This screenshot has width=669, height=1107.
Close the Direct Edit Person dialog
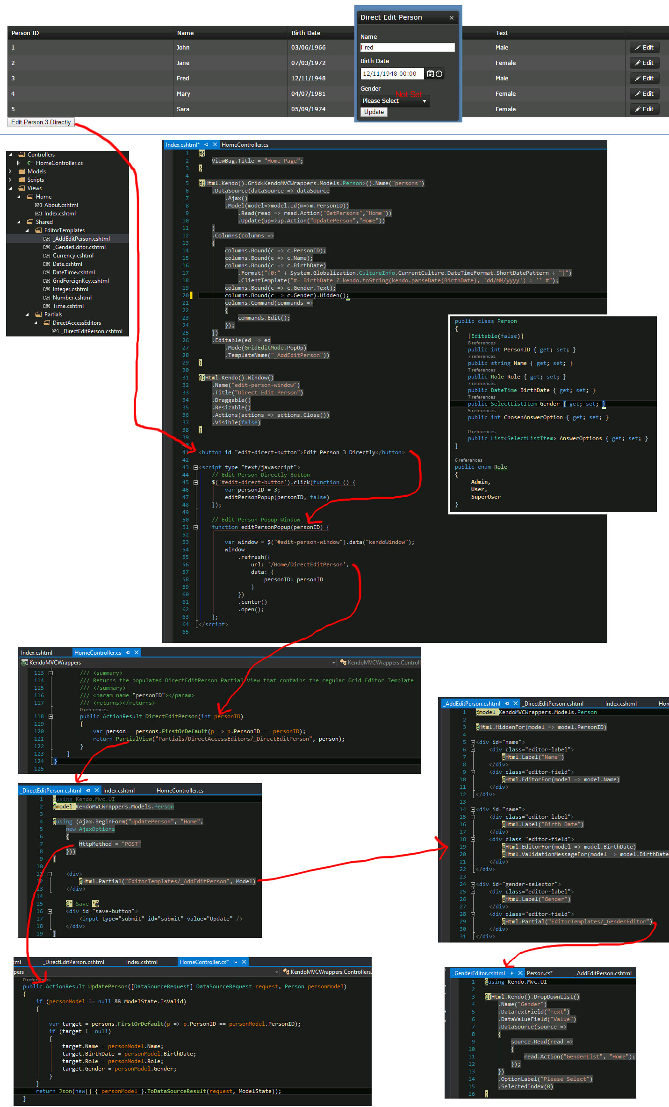451,18
